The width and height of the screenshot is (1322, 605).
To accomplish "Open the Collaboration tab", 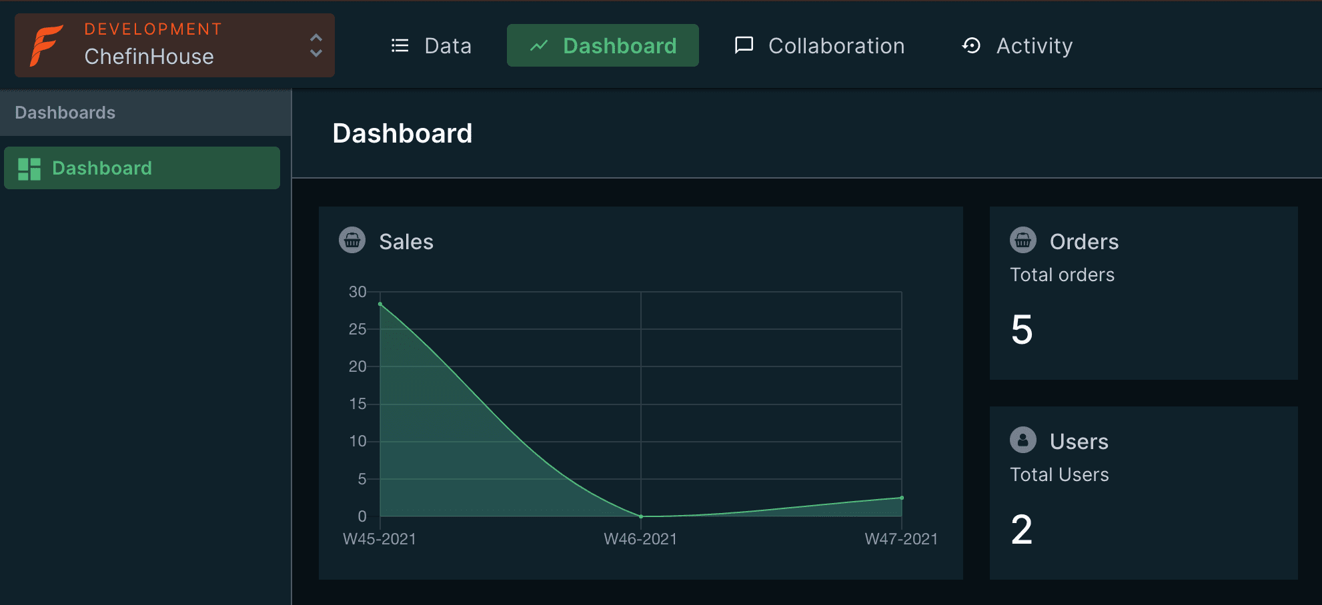I will point(836,45).
